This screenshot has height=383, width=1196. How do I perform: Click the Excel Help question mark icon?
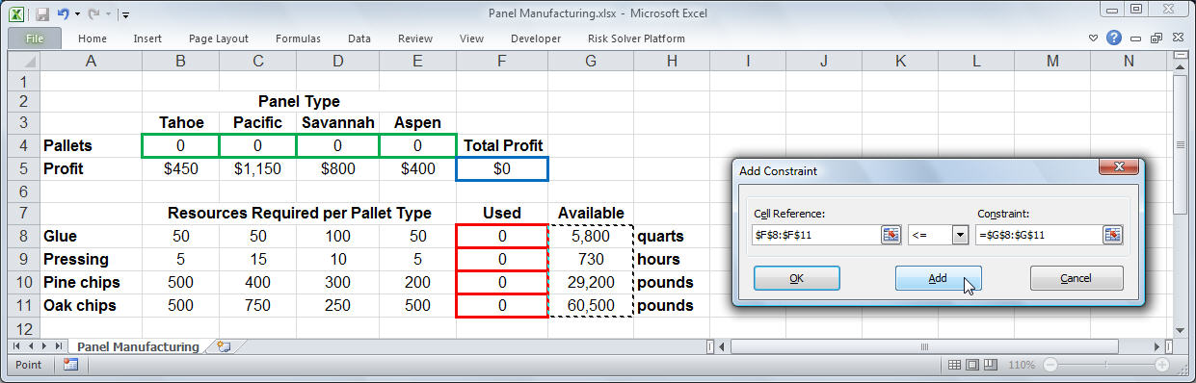pos(1114,38)
